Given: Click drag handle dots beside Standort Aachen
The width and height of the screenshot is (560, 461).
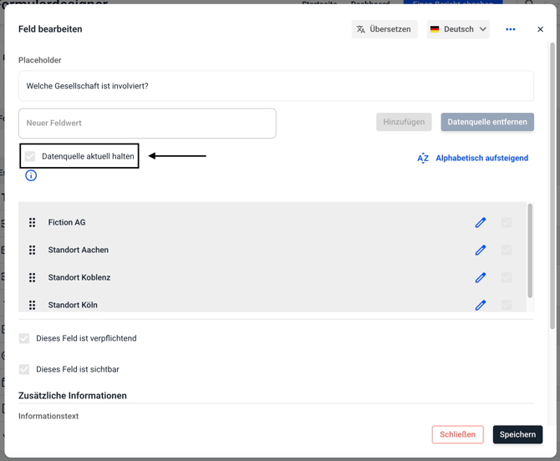Looking at the screenshot, I should click(x=32, y=250).
